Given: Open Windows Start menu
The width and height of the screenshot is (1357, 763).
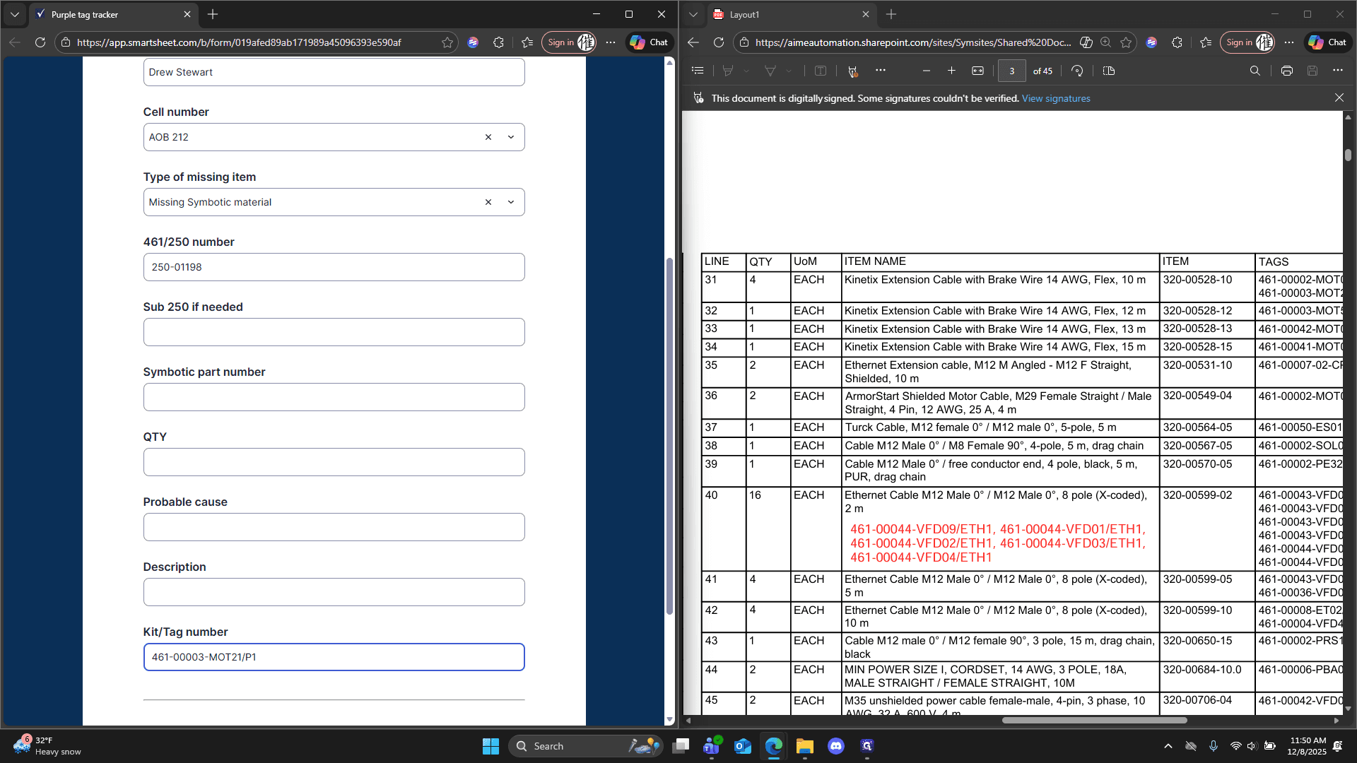Looking at the screenshot, I should click(490, 746).
